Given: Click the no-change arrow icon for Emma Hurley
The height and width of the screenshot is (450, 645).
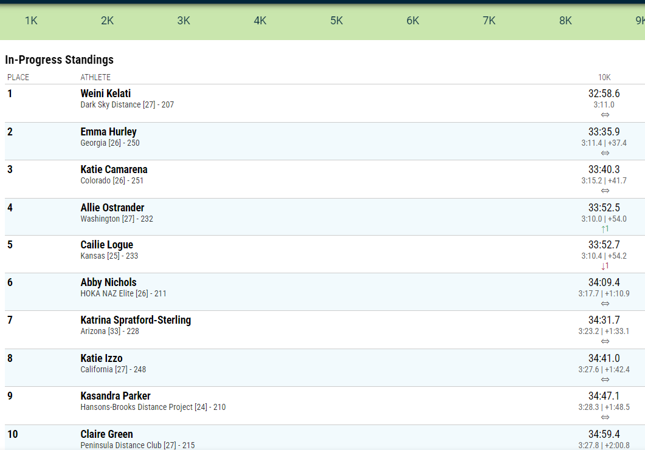Looking at the screenshot, I should (x=605, y=153).
